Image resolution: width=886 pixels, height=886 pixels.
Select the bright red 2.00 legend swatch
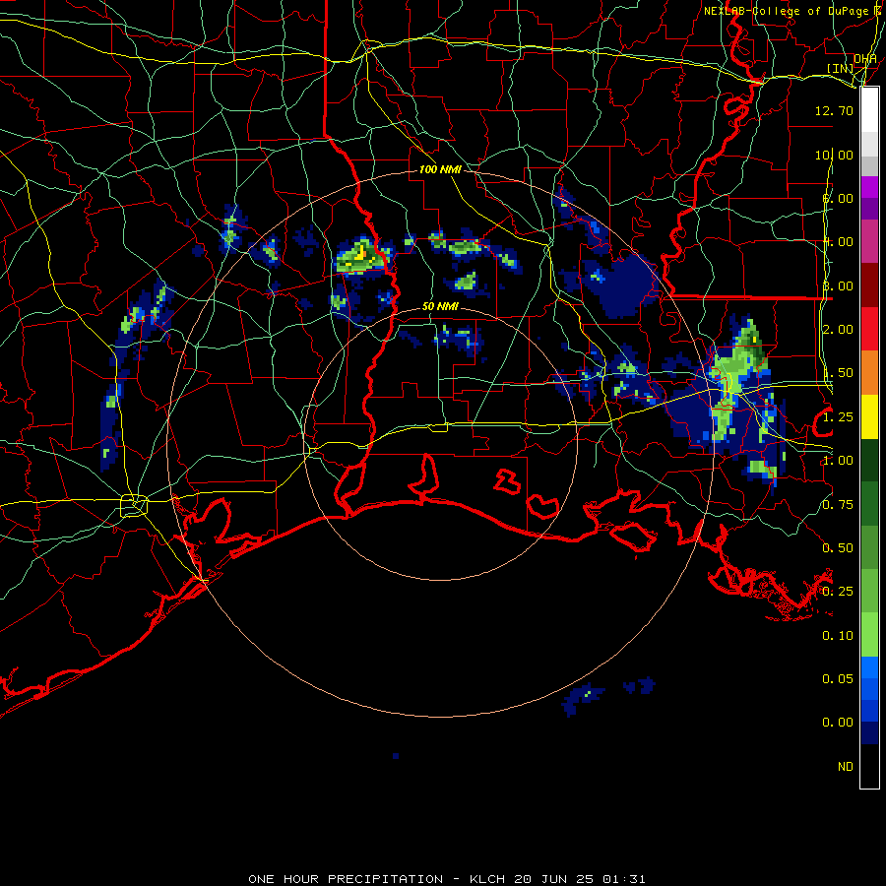pos(869,329)
